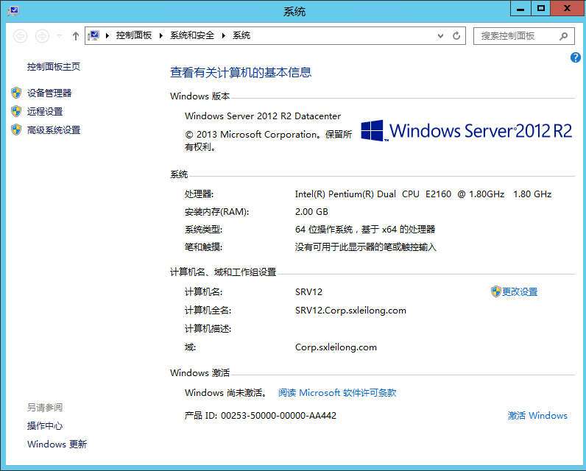Click the computer name value SRV12
Image resolution: width=586 pixels, height=471 pixels.
coord(308,291)
